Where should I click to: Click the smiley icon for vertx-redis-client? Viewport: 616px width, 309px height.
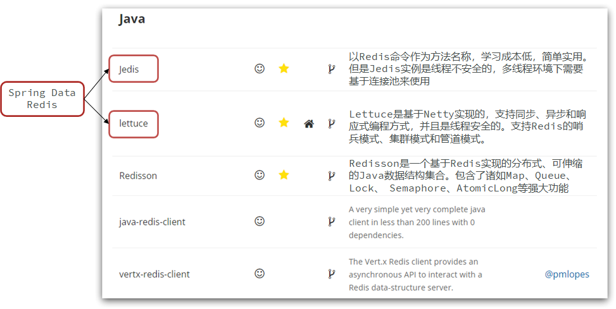tap(260, 274)
